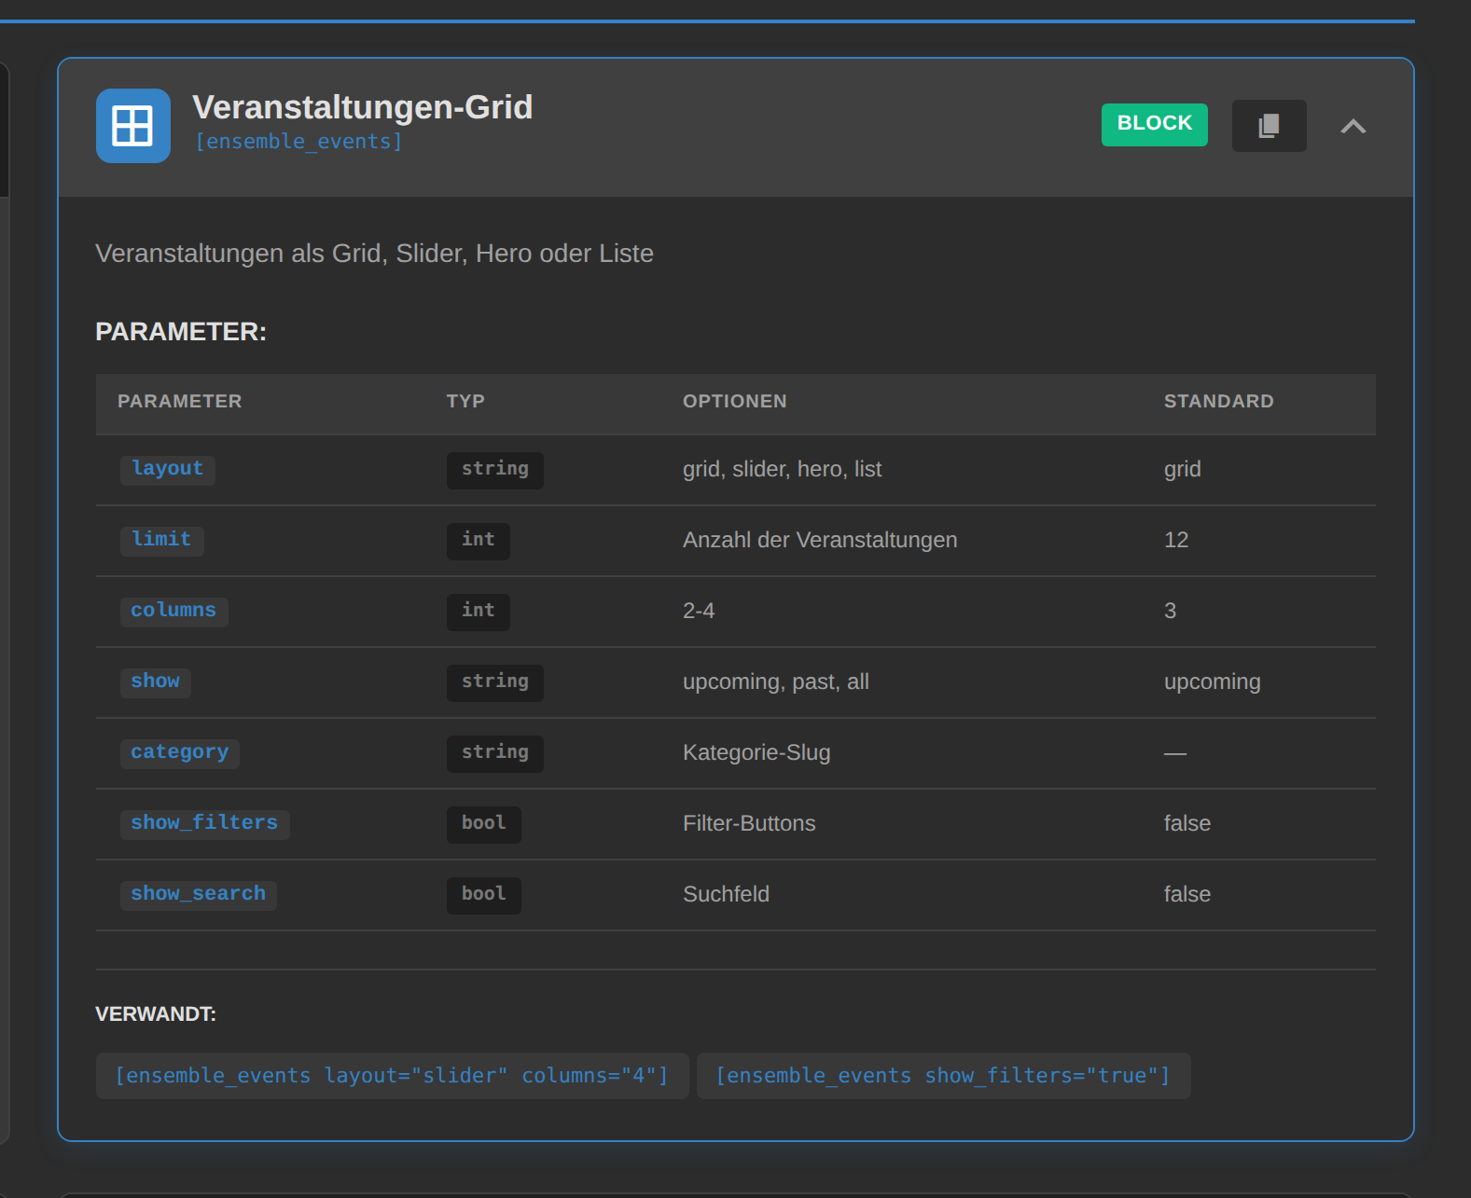Copy shortcode with the copy icon button
1471x1198 pixels.
[1269, 126]
